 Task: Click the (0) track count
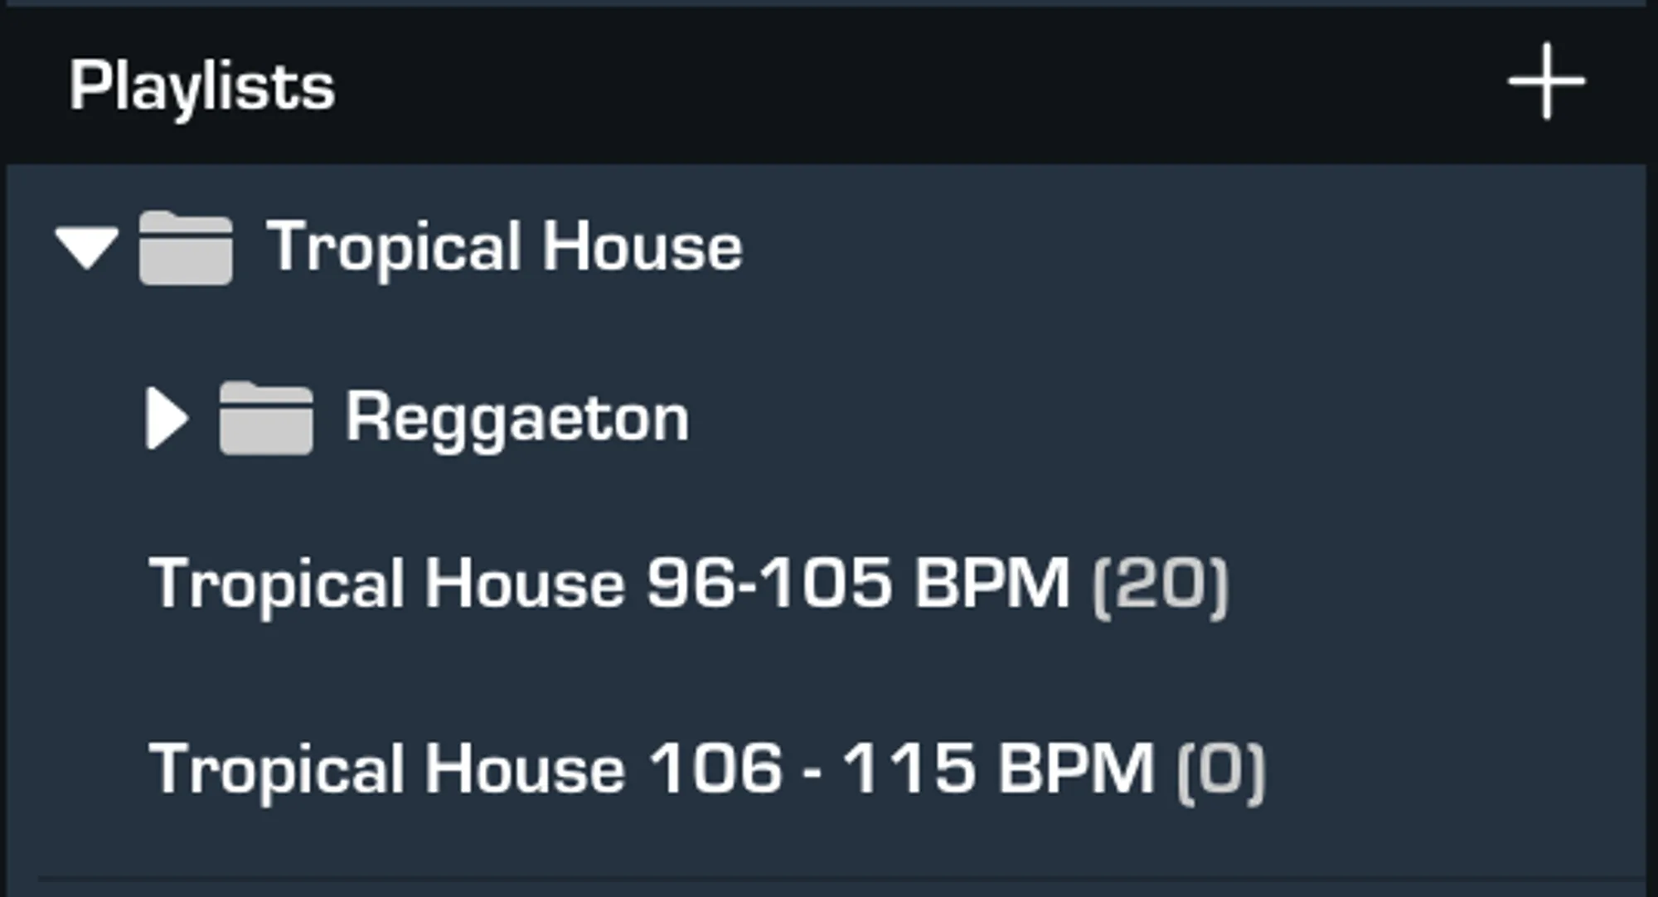tap(1221, 771)
